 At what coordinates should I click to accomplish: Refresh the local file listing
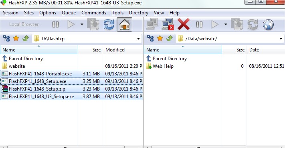[x=109, y=24]
